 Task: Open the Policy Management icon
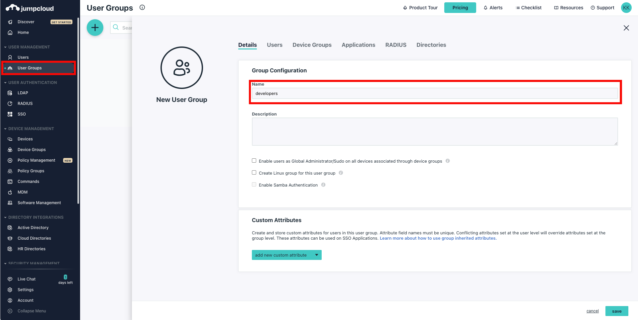tap(10, 160)
